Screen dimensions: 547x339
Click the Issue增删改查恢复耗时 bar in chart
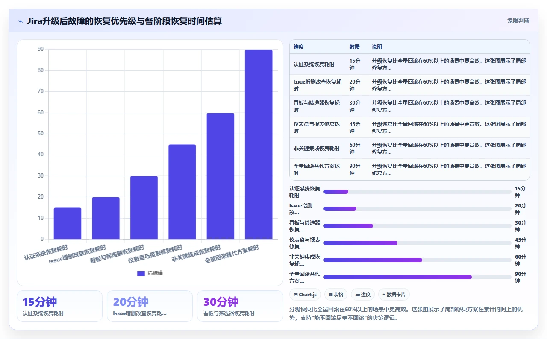click(x=106, y=218)
